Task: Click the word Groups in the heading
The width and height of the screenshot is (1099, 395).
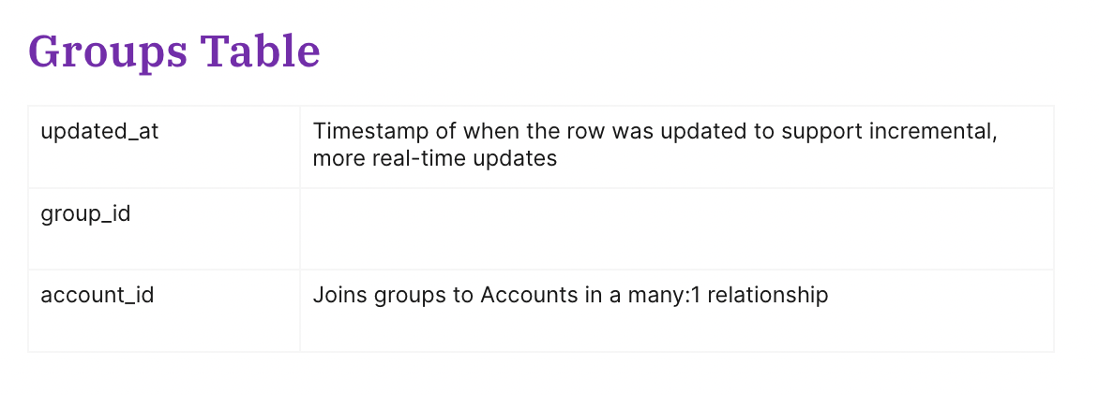Action: pos(108,53)
